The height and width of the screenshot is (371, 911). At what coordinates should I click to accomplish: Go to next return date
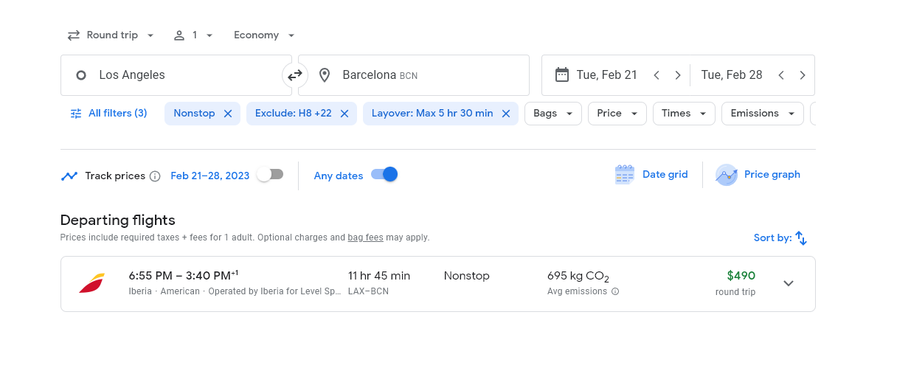click(803, 75)
